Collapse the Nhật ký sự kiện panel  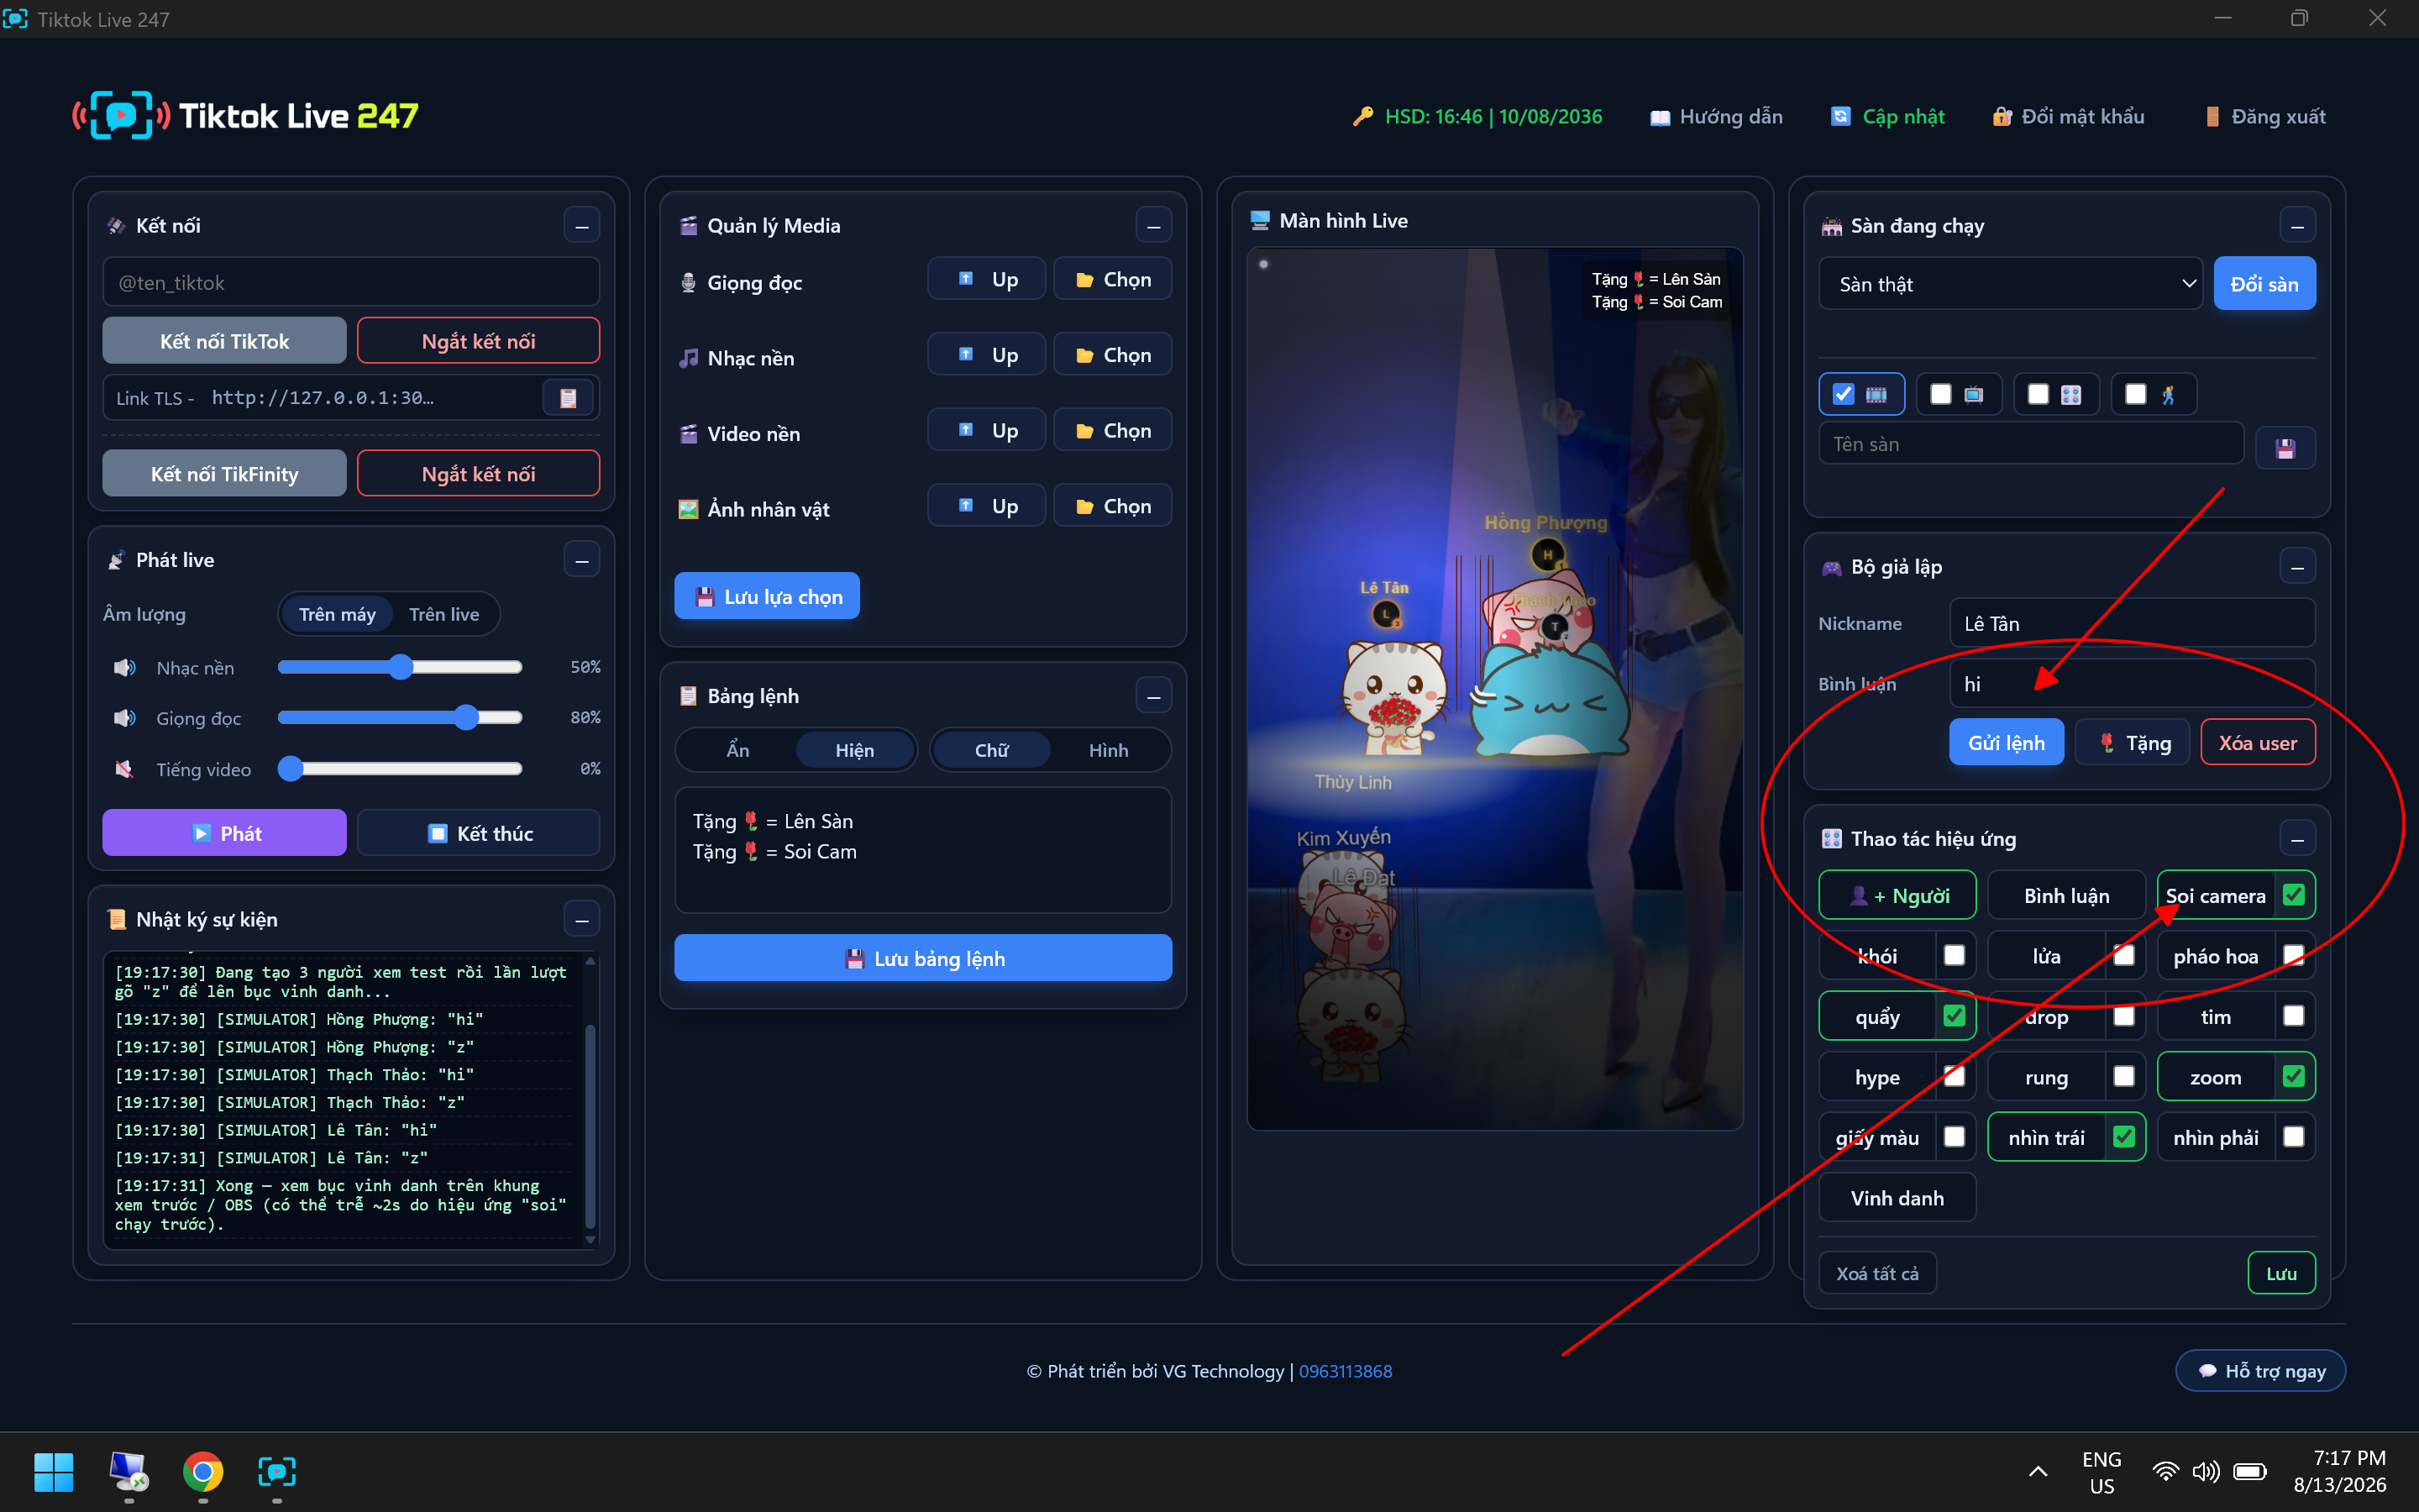pyautogui.click(x=582, y=919)
